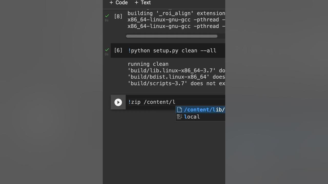Click the [6] execution count label
The height and width of the screenshot is (184, 328).
pyautogui.click(x=118, y=50)
